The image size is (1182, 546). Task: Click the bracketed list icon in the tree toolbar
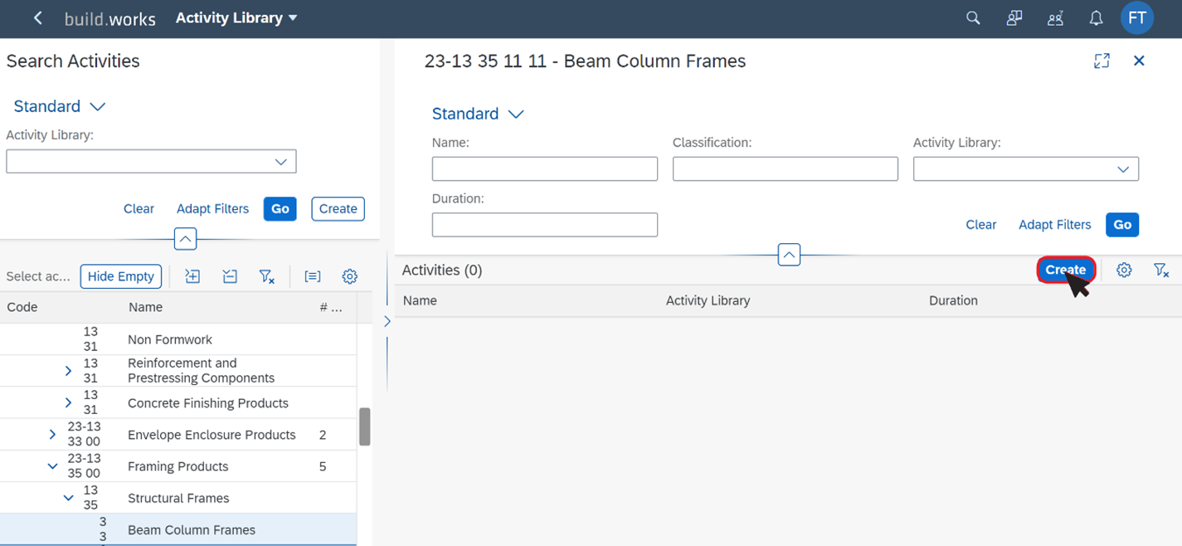click(313, 276)
